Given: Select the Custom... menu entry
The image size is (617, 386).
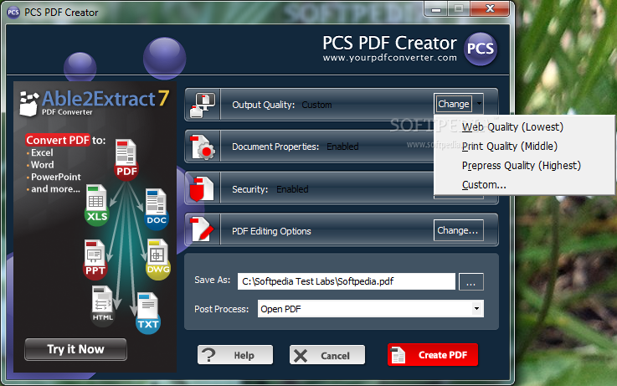Looking at the screenshot, I should point(484,185).
